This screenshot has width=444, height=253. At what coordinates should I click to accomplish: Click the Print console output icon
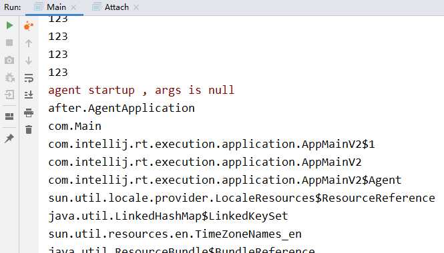coord(29,113)
